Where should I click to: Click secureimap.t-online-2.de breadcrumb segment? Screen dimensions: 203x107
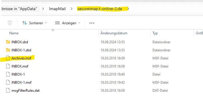(x=100, y=9)
